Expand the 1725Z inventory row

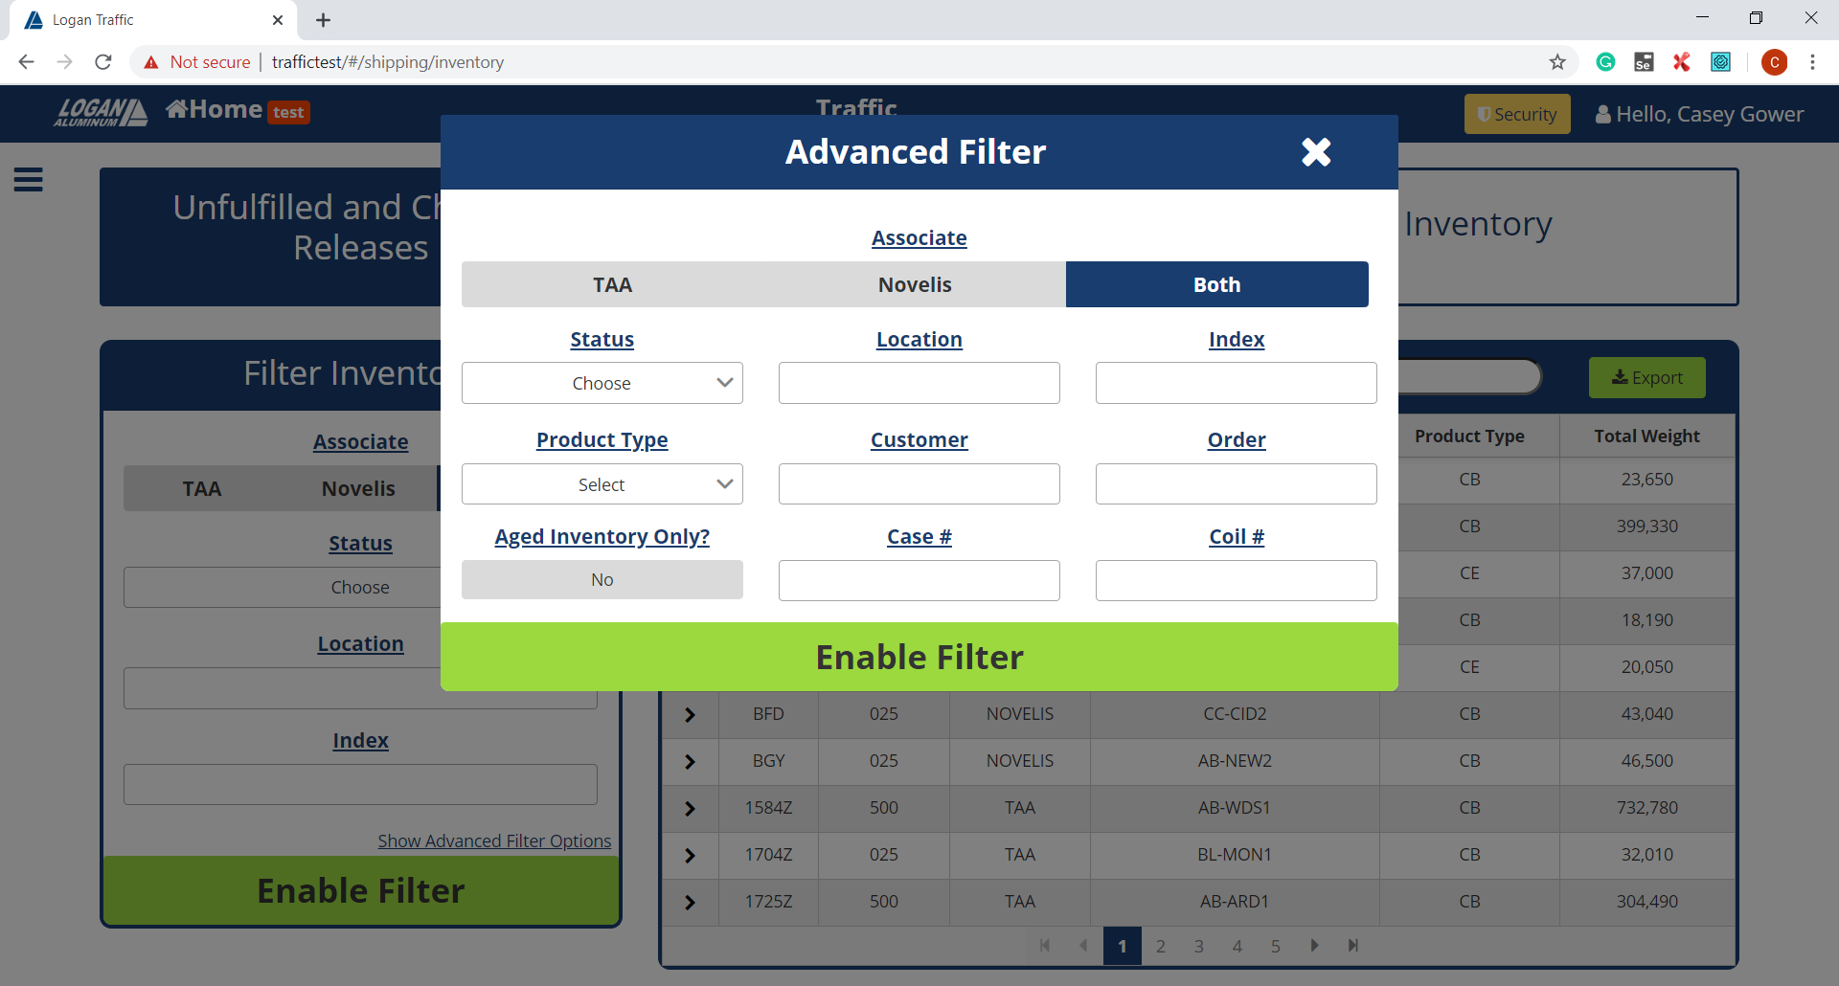(x=690, y=903)
